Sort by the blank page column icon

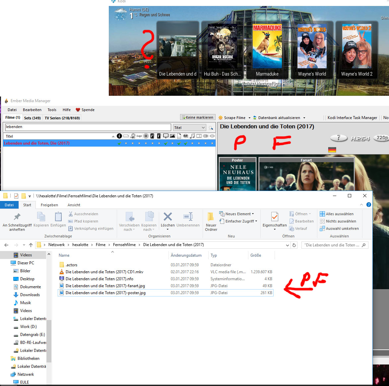click(x=179, y=136)
